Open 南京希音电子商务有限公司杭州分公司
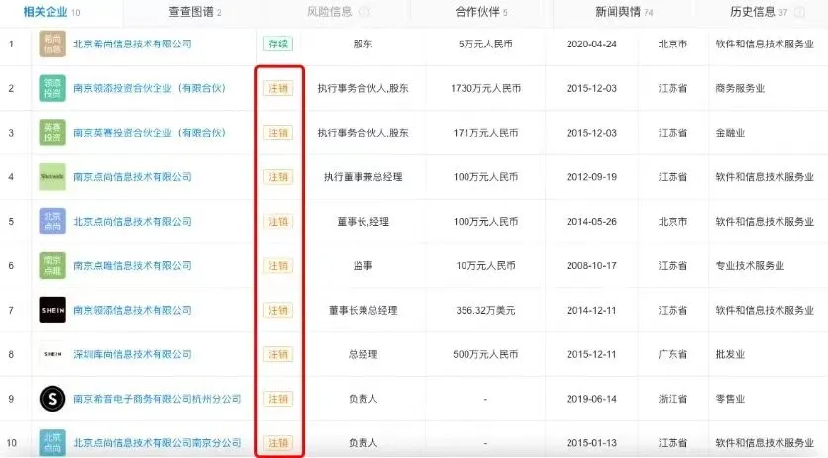 [x=156, y=399]
